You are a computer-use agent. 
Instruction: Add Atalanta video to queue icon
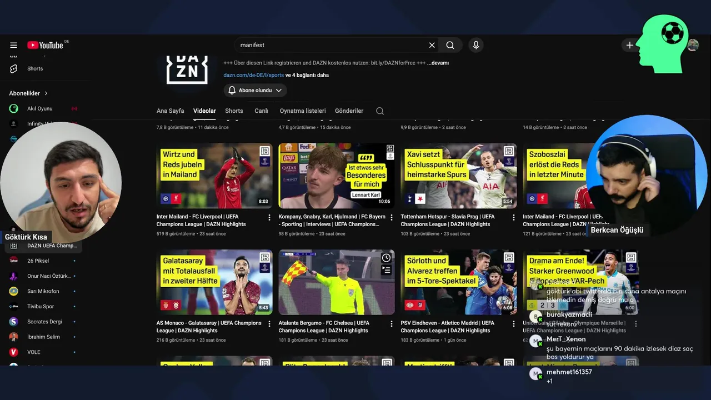coord(386,270)
